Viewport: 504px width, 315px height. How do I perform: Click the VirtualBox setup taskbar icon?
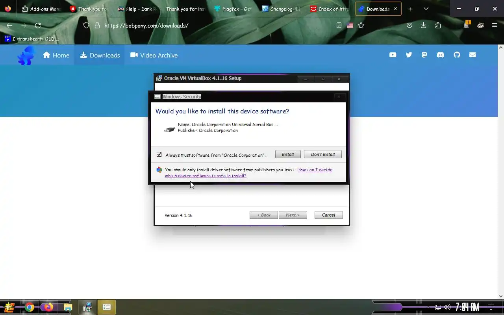pyautogui.click(x=87, y=307)
